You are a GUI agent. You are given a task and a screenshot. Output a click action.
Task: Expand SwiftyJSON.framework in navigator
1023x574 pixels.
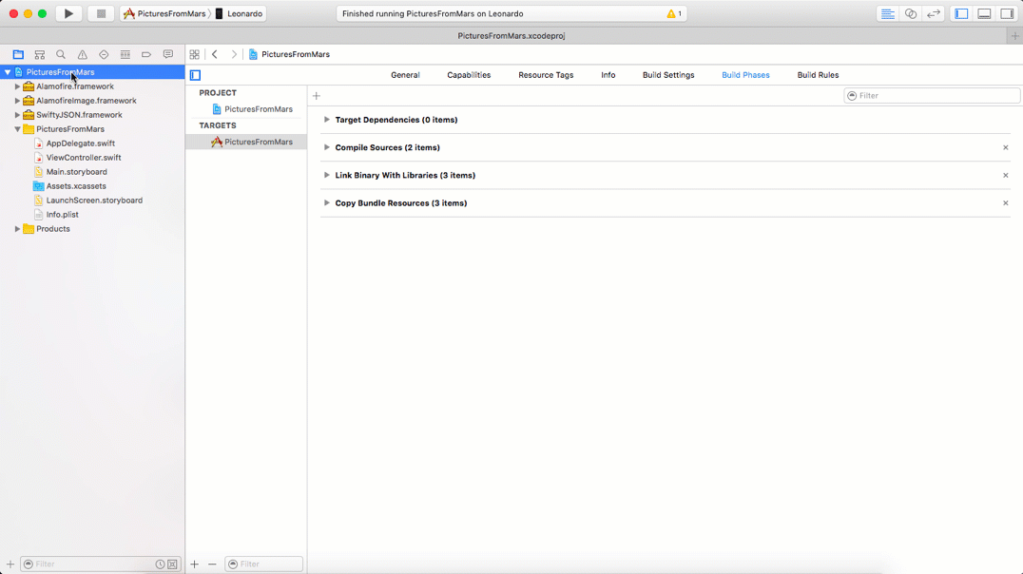pyautogui.click(x=18, y=115)
